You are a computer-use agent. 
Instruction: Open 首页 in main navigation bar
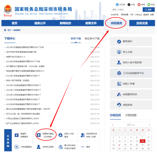coord(14,23)
